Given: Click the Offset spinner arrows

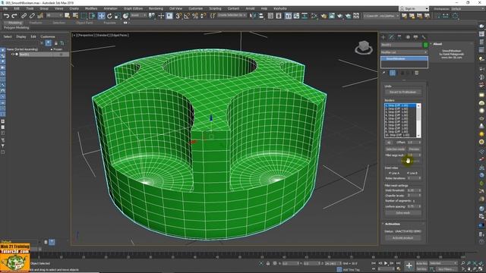Looking at the screenshot, I should point(420,143).
